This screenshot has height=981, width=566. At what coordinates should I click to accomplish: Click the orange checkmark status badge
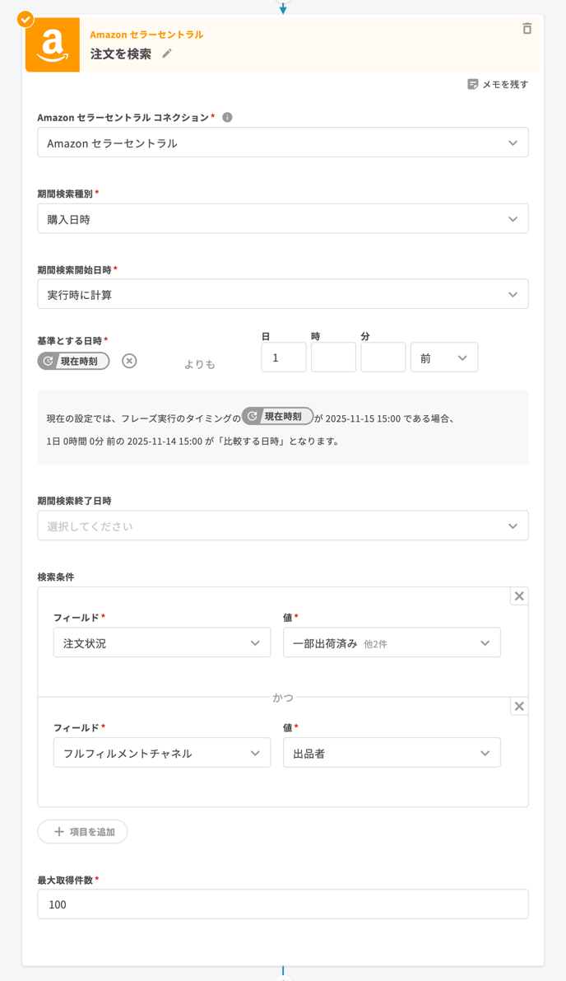[x=26, y=19]
